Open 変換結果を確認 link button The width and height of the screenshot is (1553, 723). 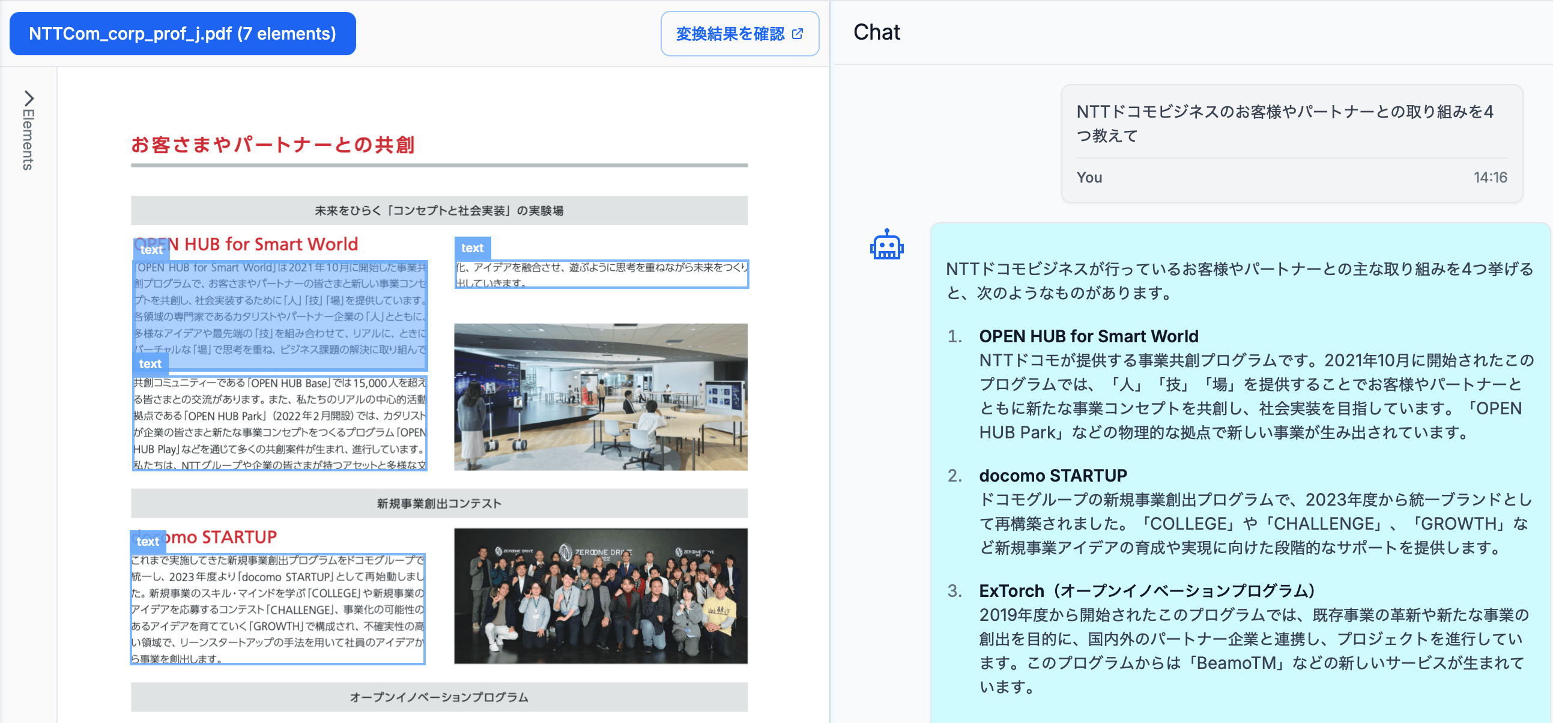[739, 34]
